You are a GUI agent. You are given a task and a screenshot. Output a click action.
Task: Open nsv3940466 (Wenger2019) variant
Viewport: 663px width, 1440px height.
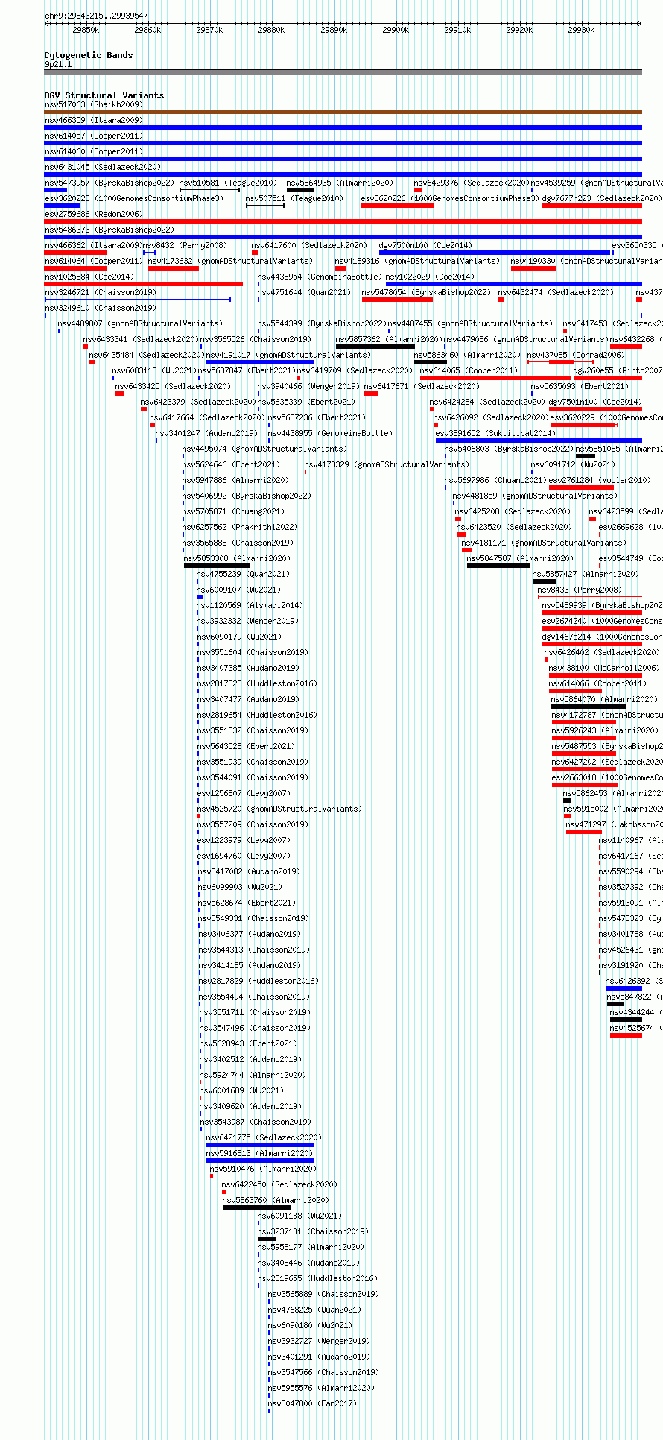point(309,386)
